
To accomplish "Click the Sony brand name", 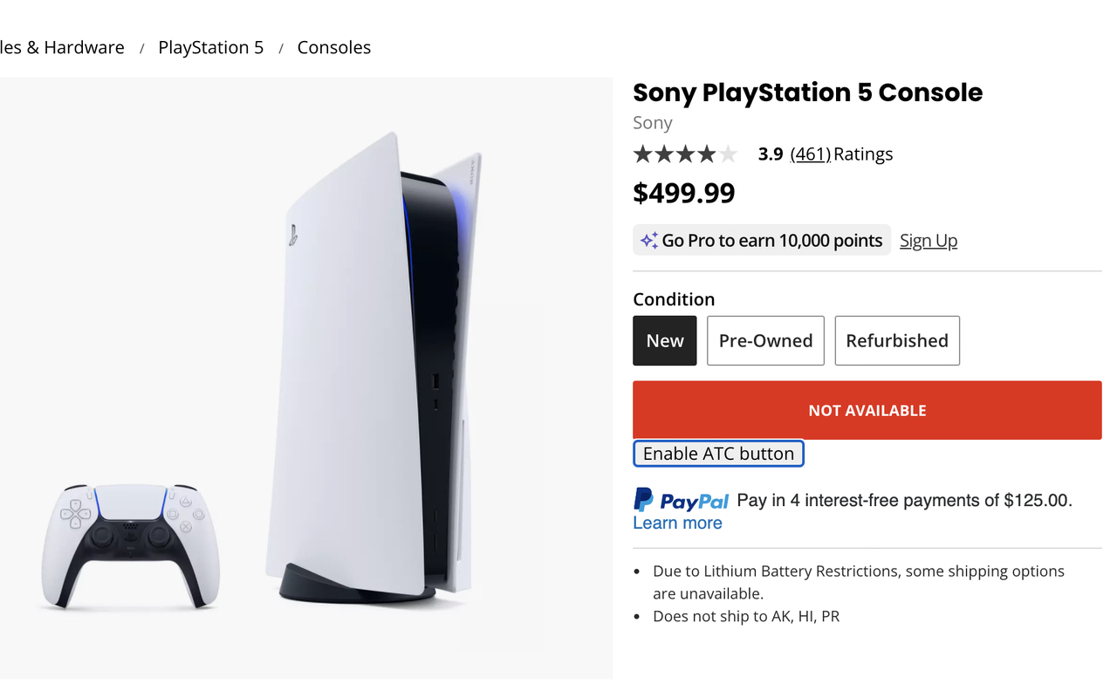I will [x=652, y=122].
